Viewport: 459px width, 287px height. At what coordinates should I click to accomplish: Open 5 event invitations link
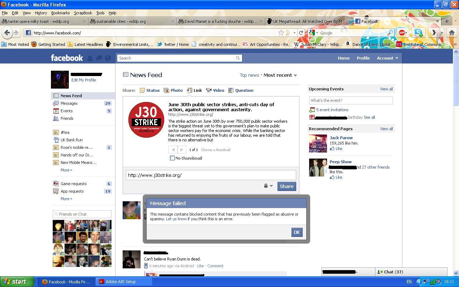click(332, 110)
